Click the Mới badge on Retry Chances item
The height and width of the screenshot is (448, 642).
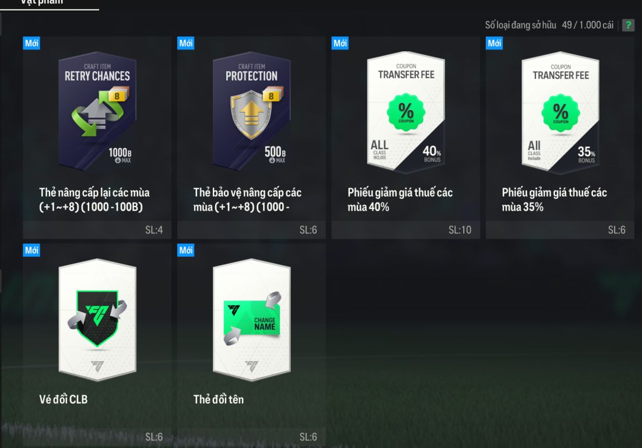coord(31,43)
